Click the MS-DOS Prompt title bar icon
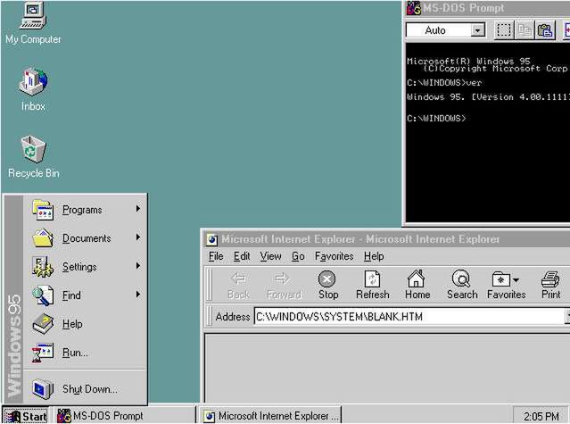The height and width of the screenshot is (424, 570). [x=414, y=8]
